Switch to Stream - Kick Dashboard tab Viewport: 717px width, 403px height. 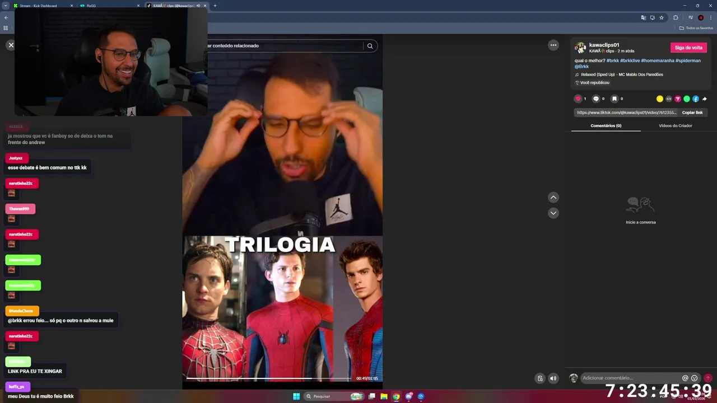click(x=38, y=6)
